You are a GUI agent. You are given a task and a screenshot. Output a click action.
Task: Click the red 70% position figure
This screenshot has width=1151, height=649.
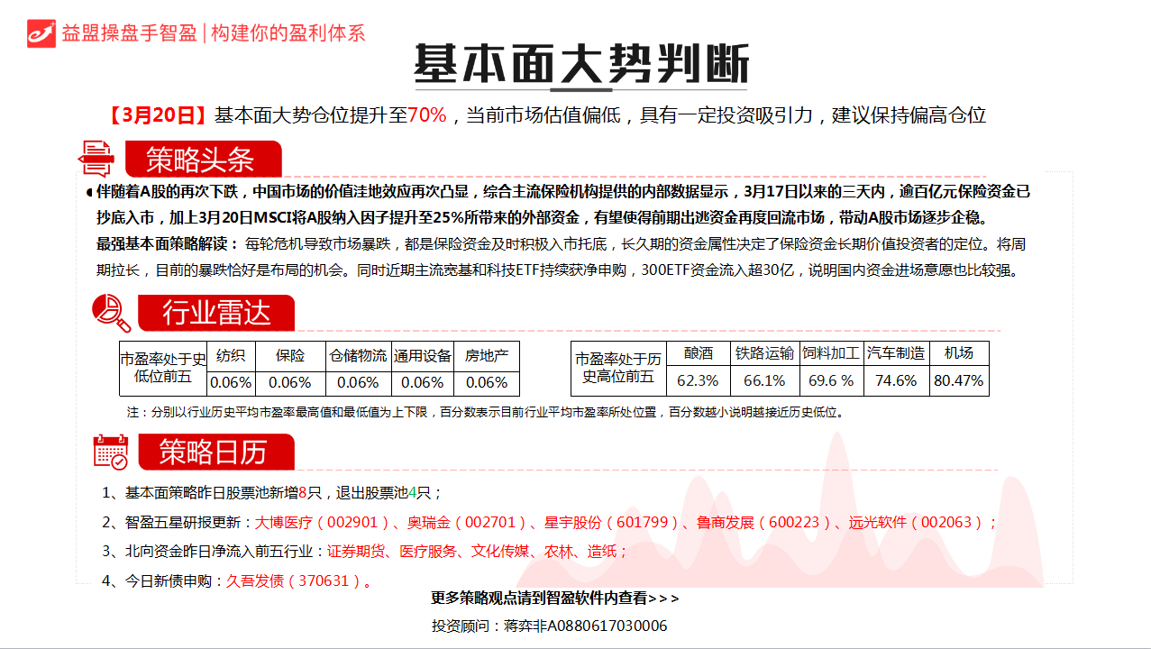point(427,115)
